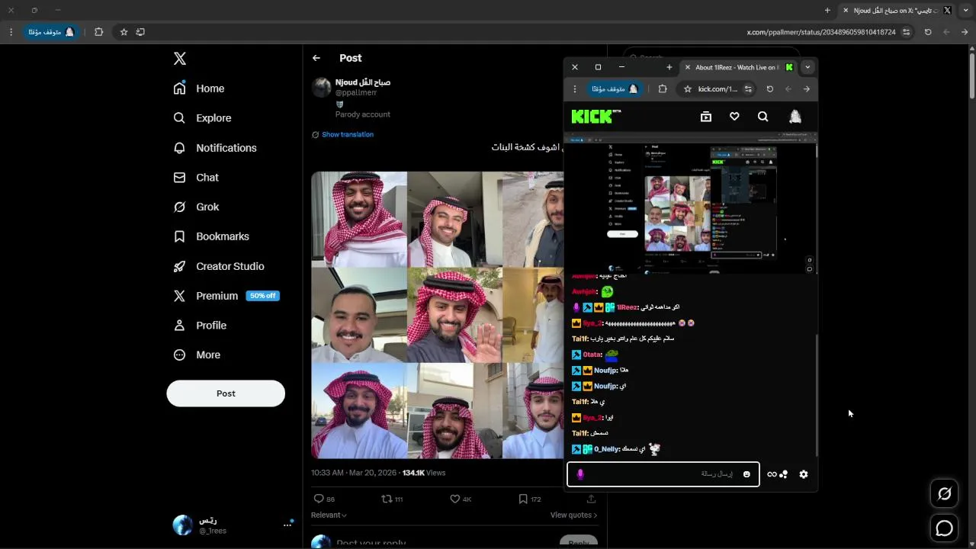The height and width of the screenshot is (549, 976).
Task: Open new tab in main browser window
Action: coord(827,11)
